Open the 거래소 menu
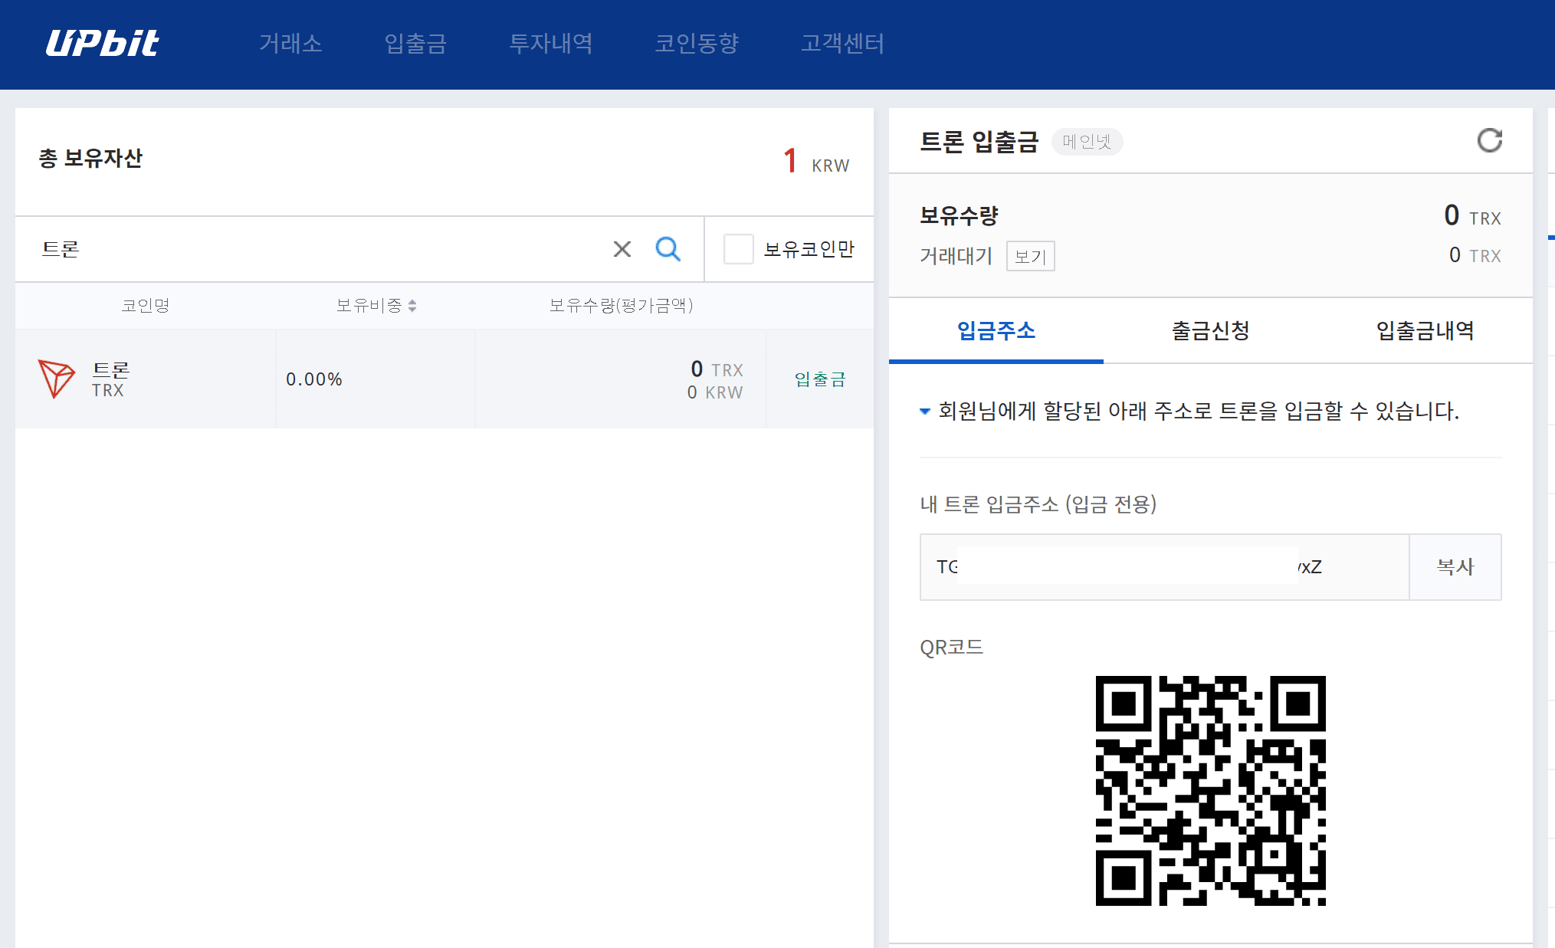This screenshot has height=948, width=1555. (290, 44)
